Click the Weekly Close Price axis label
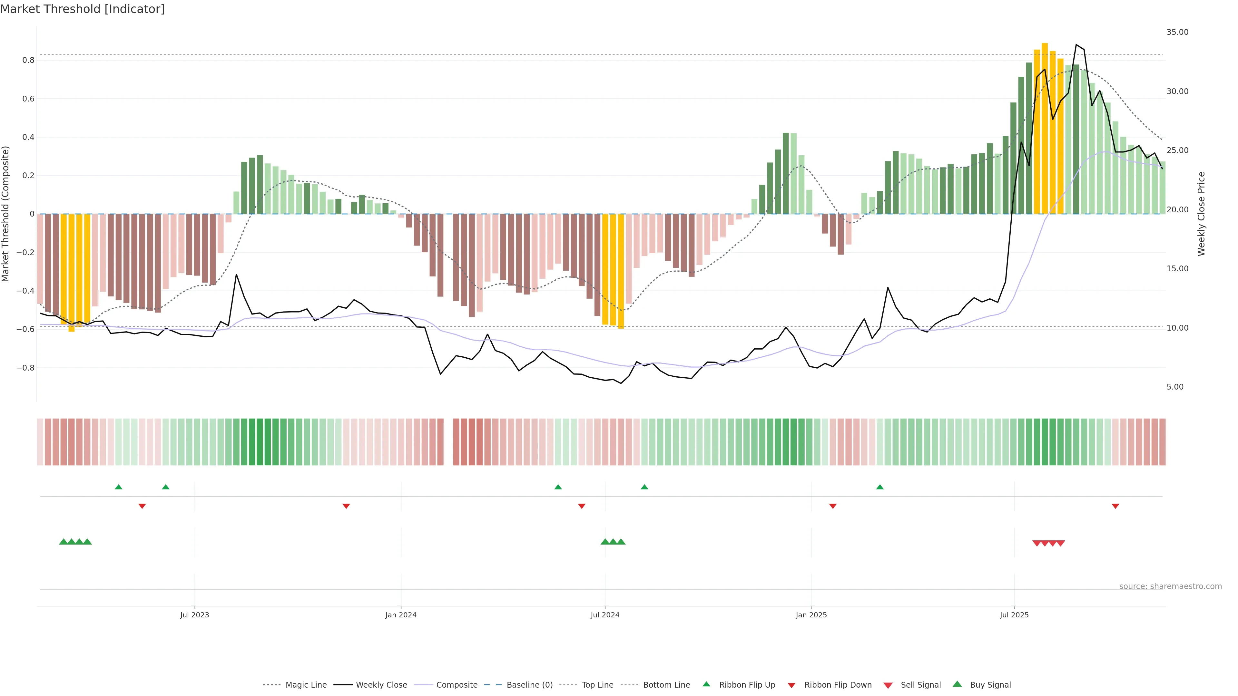The height and width of the screenshot is (696, 1238). pyautogui.click(x=1201, y=214)
